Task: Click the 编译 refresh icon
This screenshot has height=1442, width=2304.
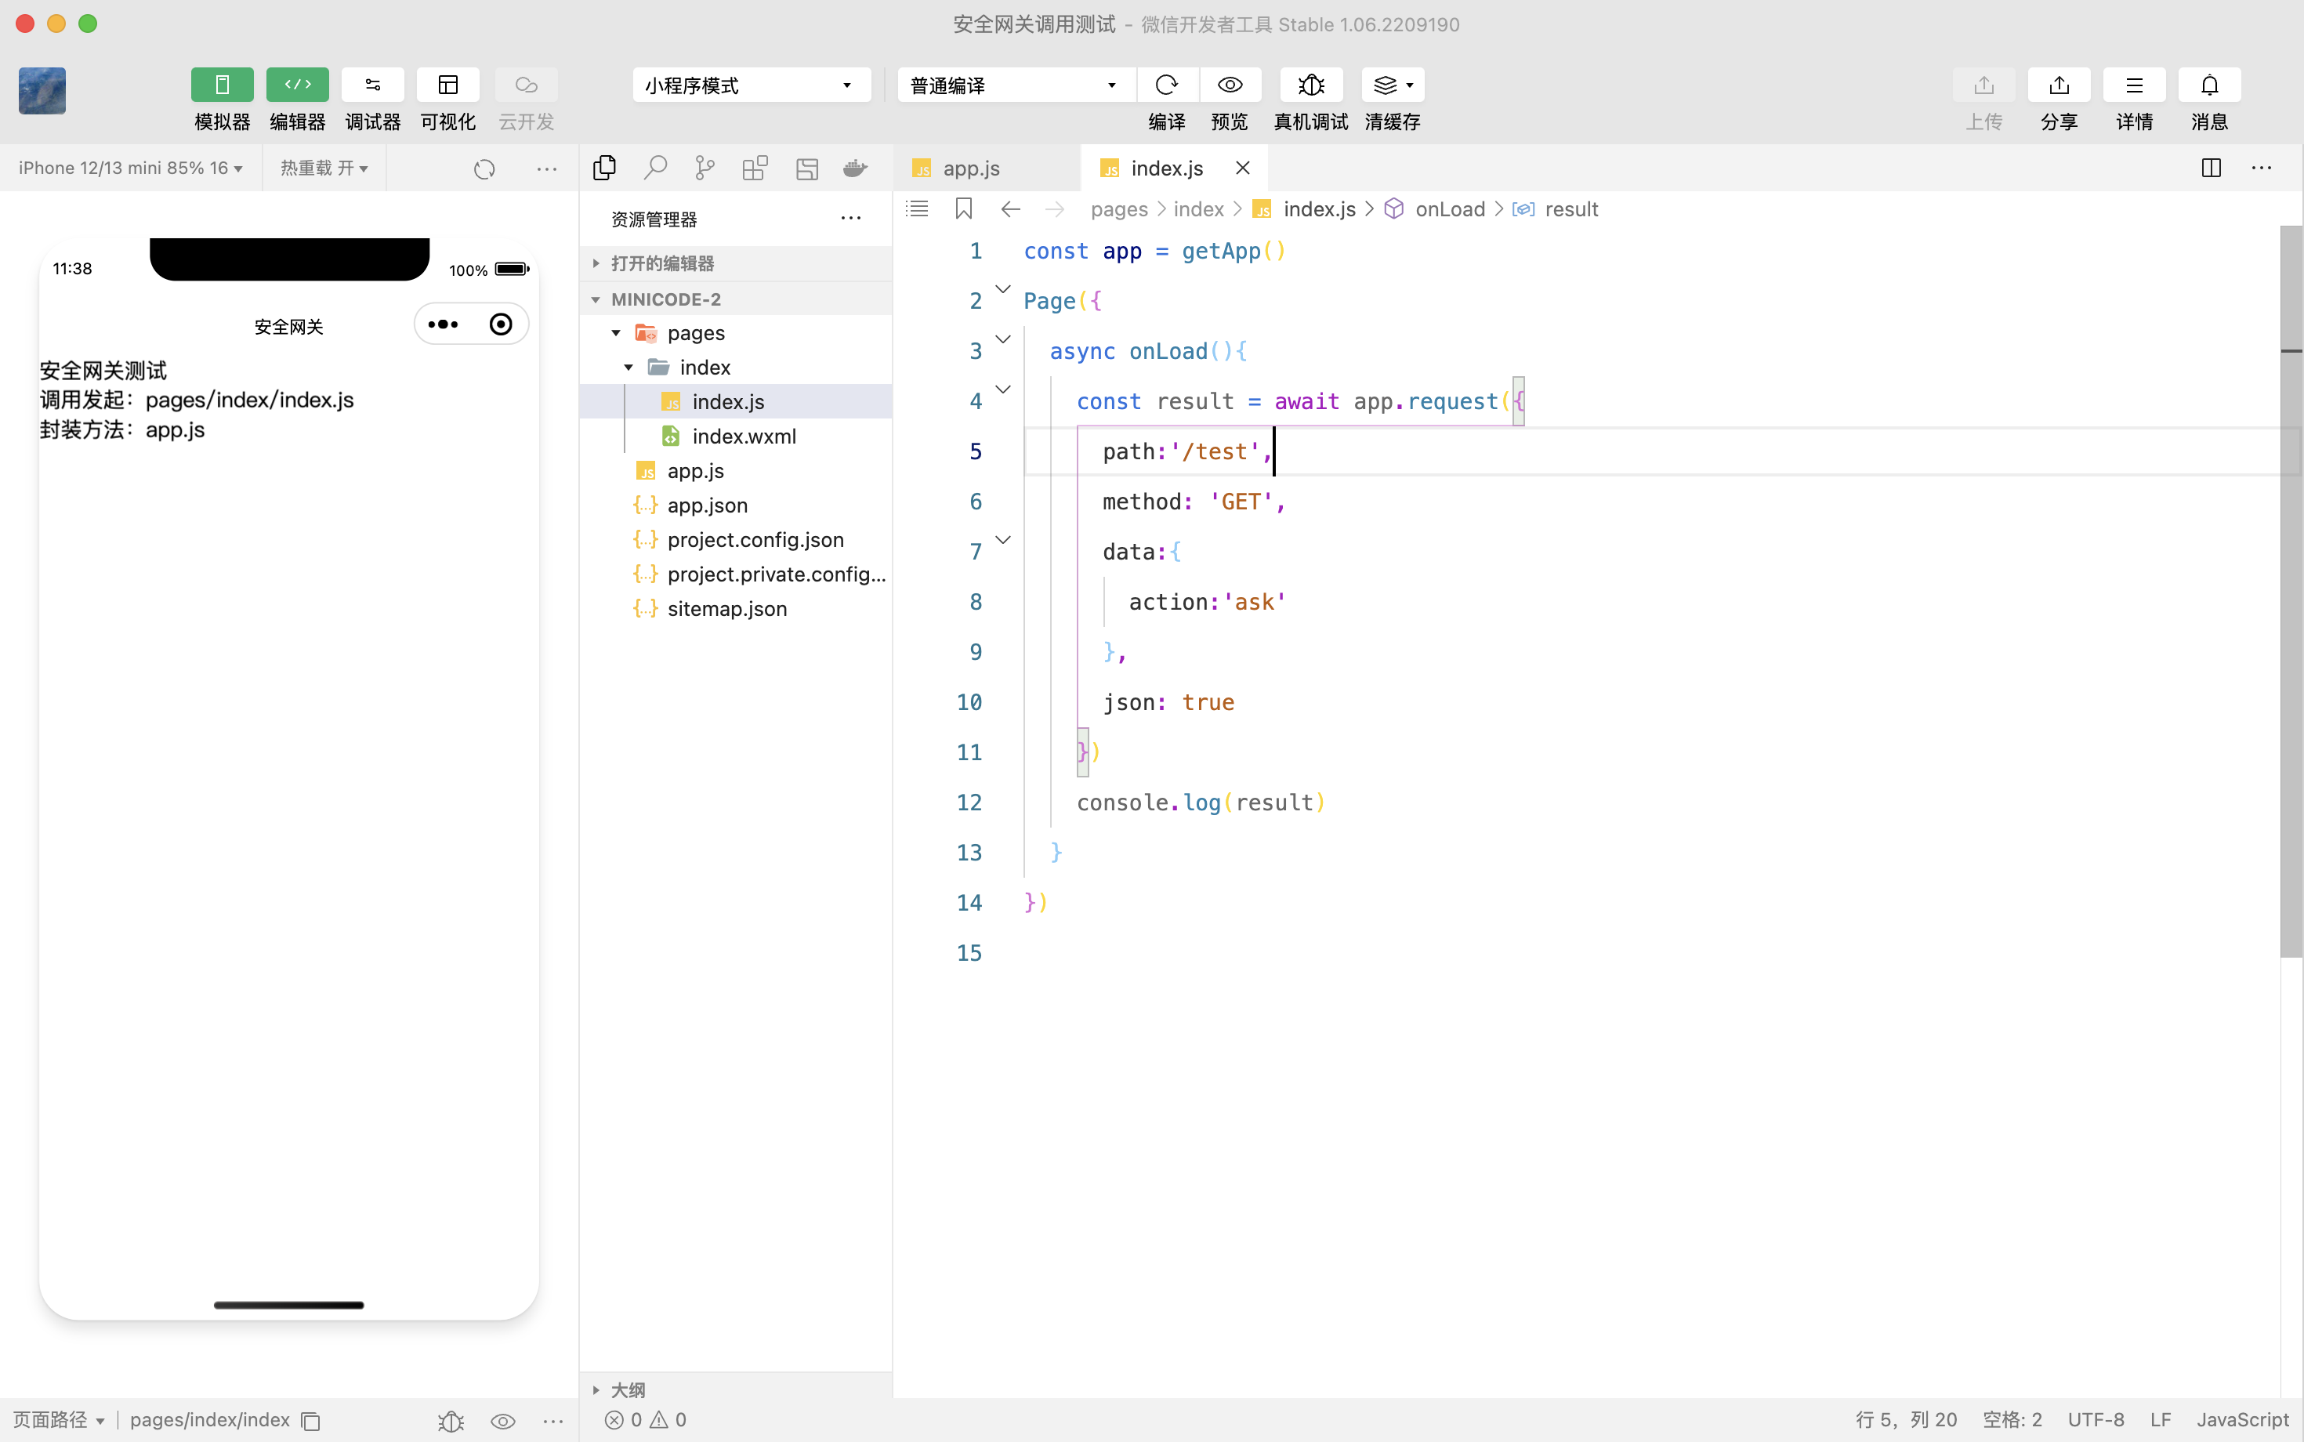Action: 1166,85
